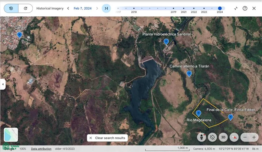
Task: Switch to the right-hand timelapse mode toggle
Action: [26, 8]
